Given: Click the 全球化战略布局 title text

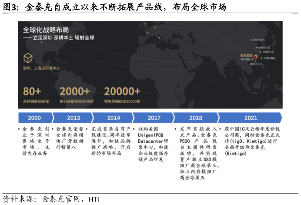Looking at the screenshot, I should coord(46,30).
